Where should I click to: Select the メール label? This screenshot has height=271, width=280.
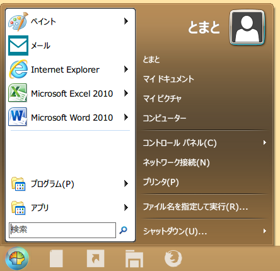[40, 45]
